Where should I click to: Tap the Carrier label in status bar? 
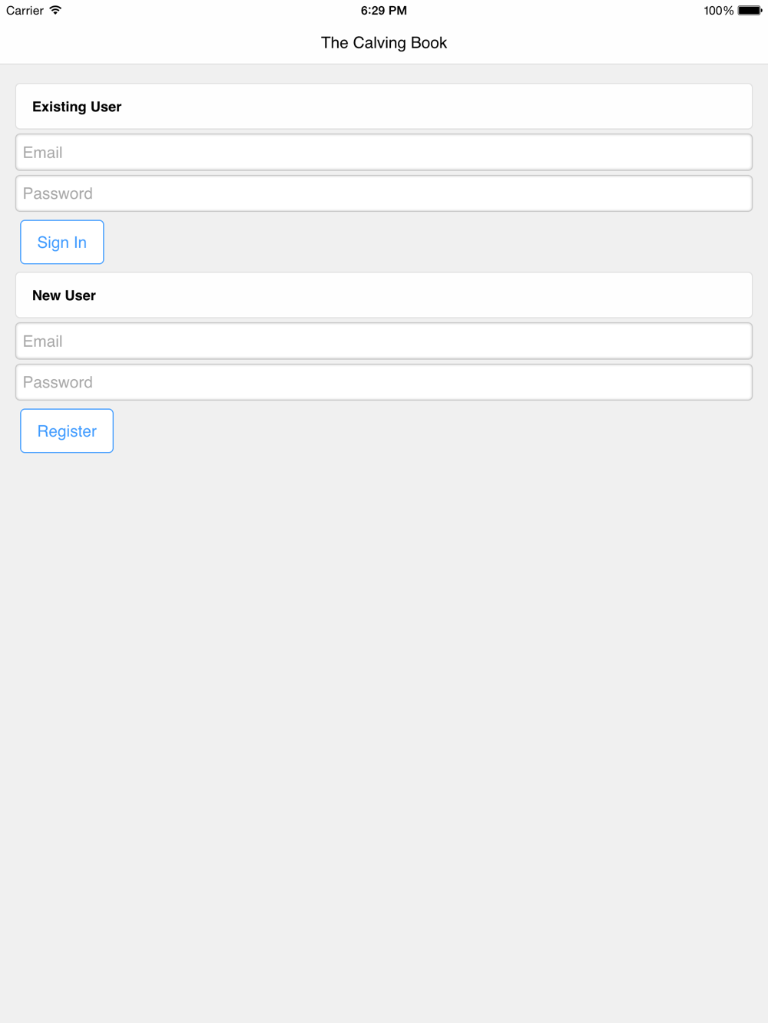coord(25,11)
